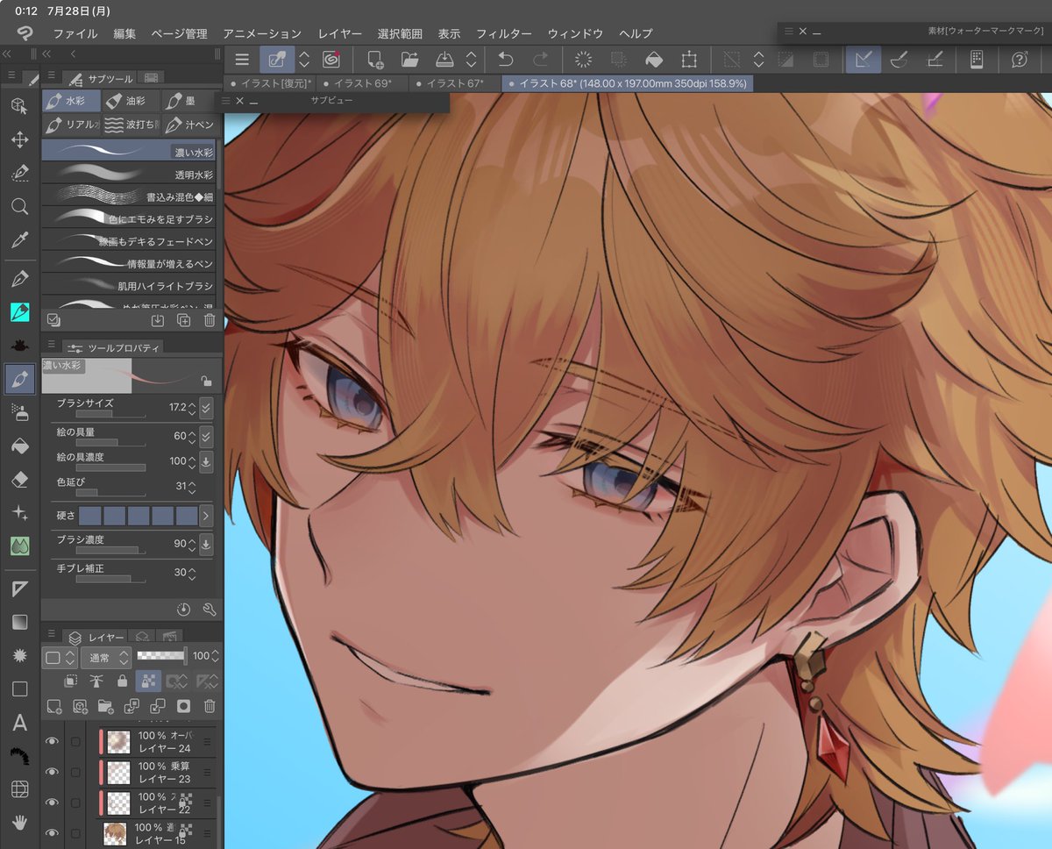
Task: Check the box beside レイヤー 23
Action: 75,772
